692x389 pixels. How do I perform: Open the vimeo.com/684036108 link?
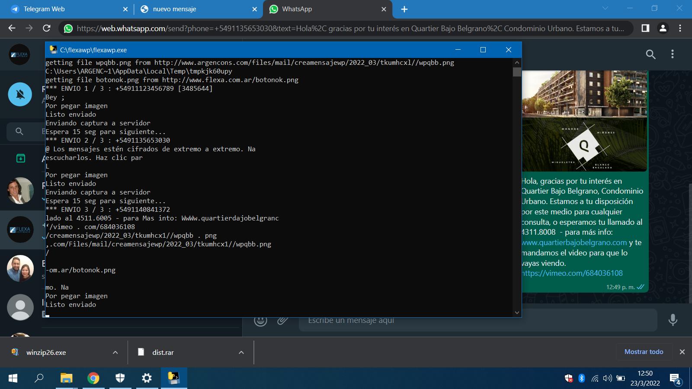pos(572,273)
